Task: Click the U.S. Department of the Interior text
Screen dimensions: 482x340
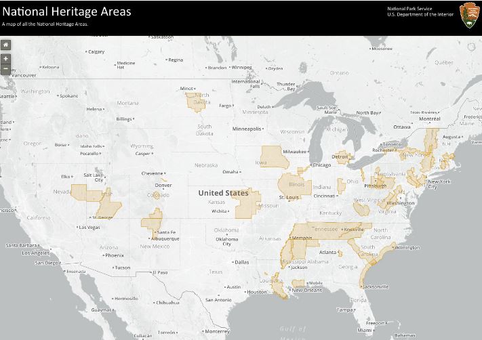Action: pos(422,14)
